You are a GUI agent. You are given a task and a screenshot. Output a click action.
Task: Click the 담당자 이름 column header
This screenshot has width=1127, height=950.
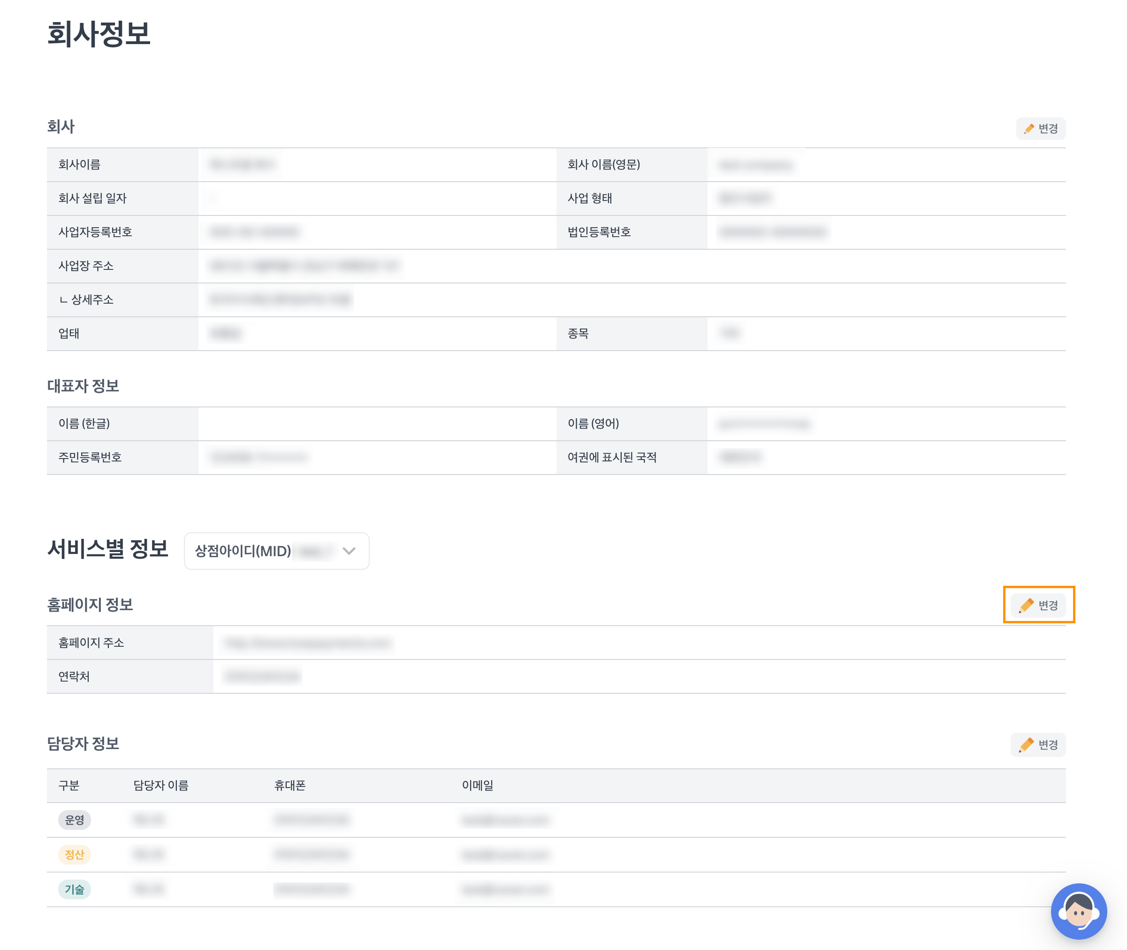[x=161, y=785]
